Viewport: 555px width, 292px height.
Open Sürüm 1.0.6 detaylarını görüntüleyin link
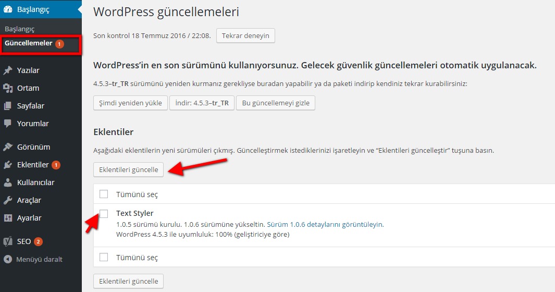(x=325, y=224)
